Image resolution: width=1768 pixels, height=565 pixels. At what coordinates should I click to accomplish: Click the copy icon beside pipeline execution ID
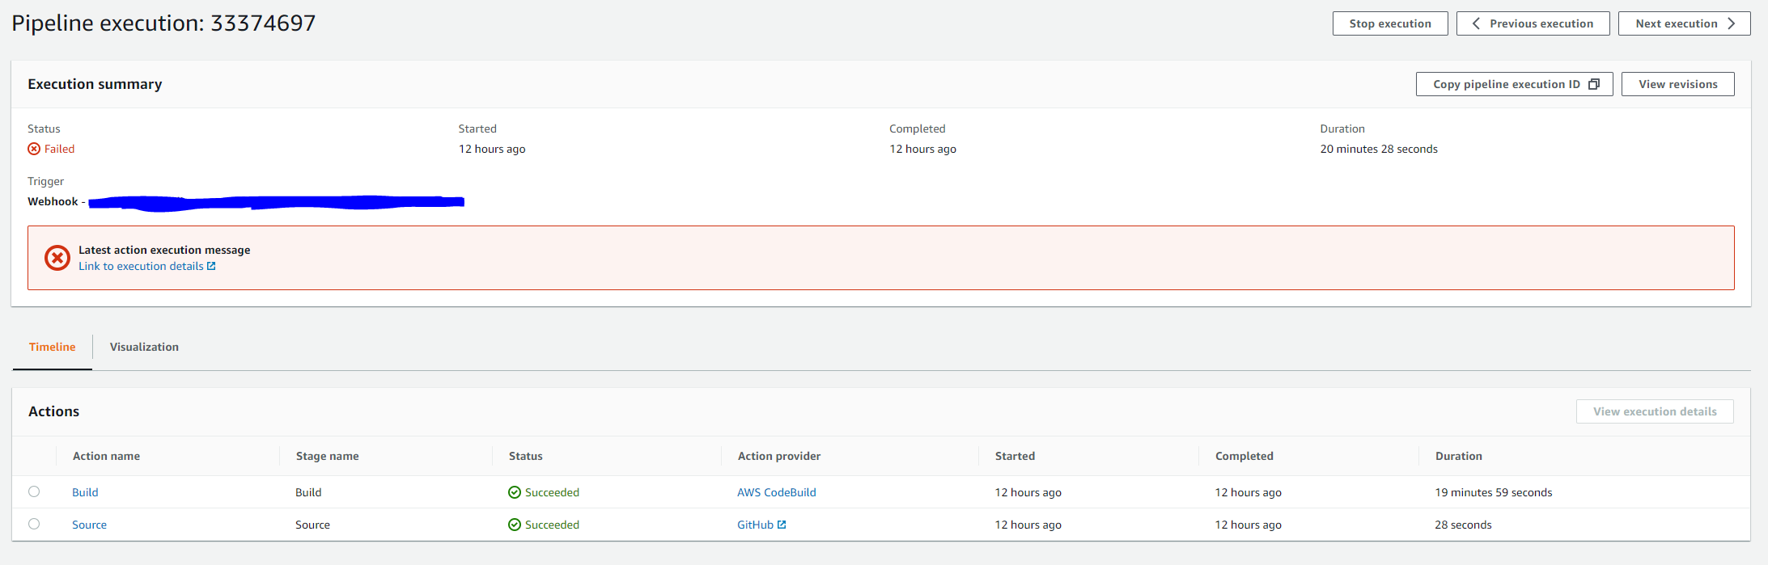click(x=1594, y=84)
